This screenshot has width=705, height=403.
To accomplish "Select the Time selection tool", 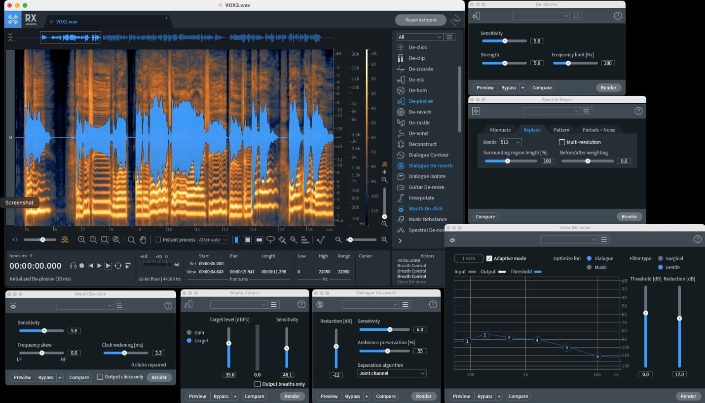I will click(x=236, y=240).
